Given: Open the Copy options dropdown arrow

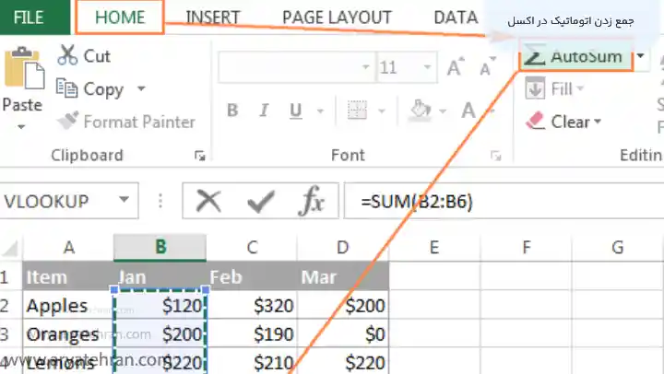Looking at the screenshot, I should click(x=141, y=89).
